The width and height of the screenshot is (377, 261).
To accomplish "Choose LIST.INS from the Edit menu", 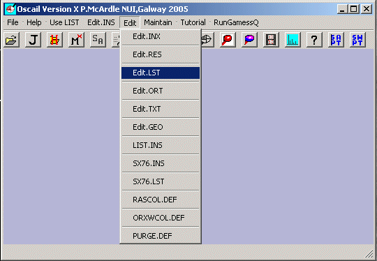I will pos(161,145).
